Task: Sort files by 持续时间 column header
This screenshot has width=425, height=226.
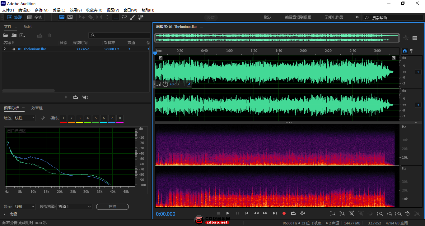Action: pos(80,43)
